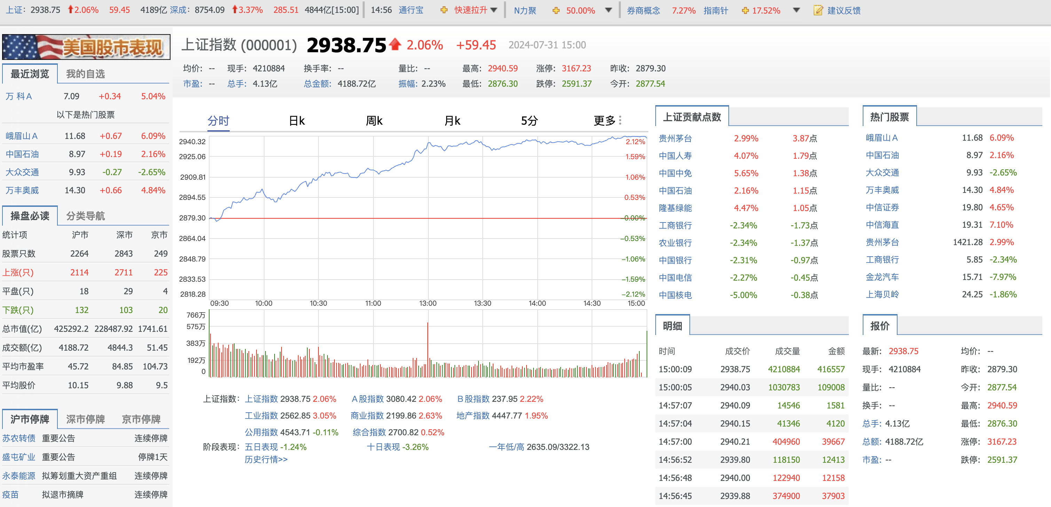This screenshot has width=1051, height=507.
Task: Open 金龙汽车 in 热门股票 panel
Action: pos(883,277)
